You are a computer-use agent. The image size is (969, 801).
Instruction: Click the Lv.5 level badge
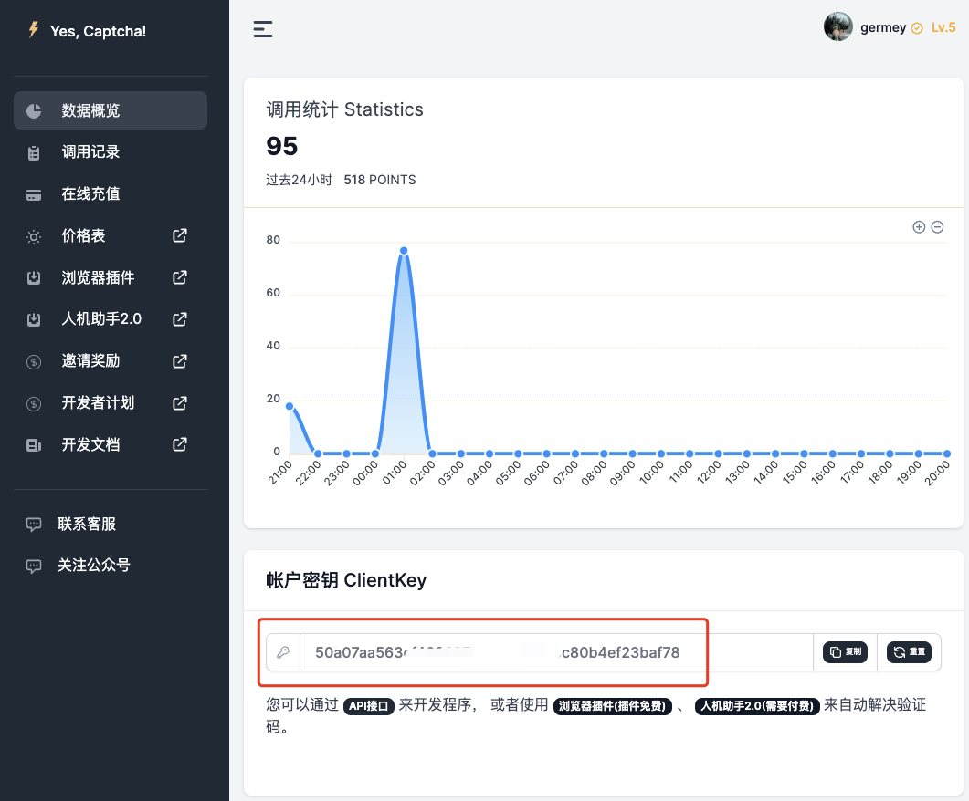pos(943,27)
